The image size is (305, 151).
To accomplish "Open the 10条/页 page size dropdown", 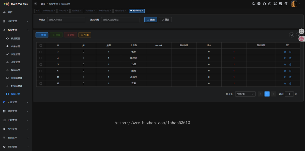I will [x=245, y=94].
